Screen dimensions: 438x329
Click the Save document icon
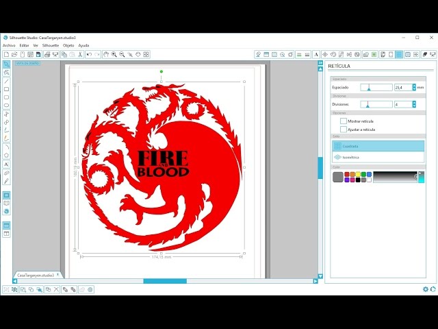[x=30, y=54]
